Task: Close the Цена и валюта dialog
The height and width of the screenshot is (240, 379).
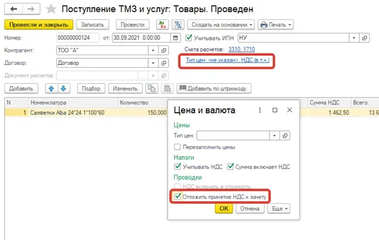Action: [x=290, y=110]
